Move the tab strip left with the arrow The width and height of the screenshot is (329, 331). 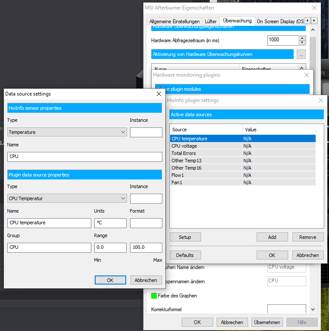point(307,21)
